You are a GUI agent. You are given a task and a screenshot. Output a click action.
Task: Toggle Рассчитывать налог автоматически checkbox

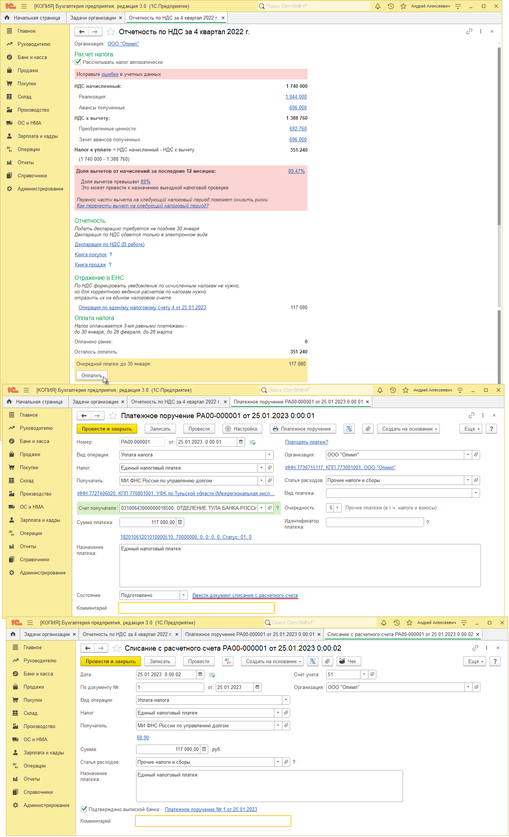point(78,62)
